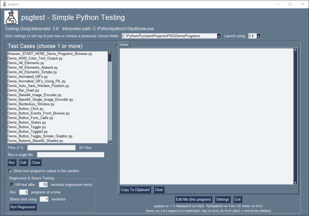Enable the 'Kill test after' checkbox

coord(12,184)
